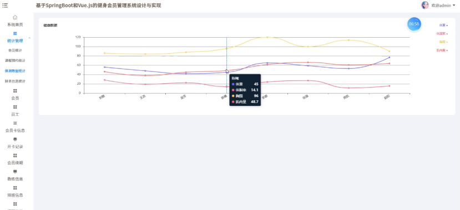Click the 60 y-axis label
Viewport: 460px width, 210px height.
pos(78,65)
